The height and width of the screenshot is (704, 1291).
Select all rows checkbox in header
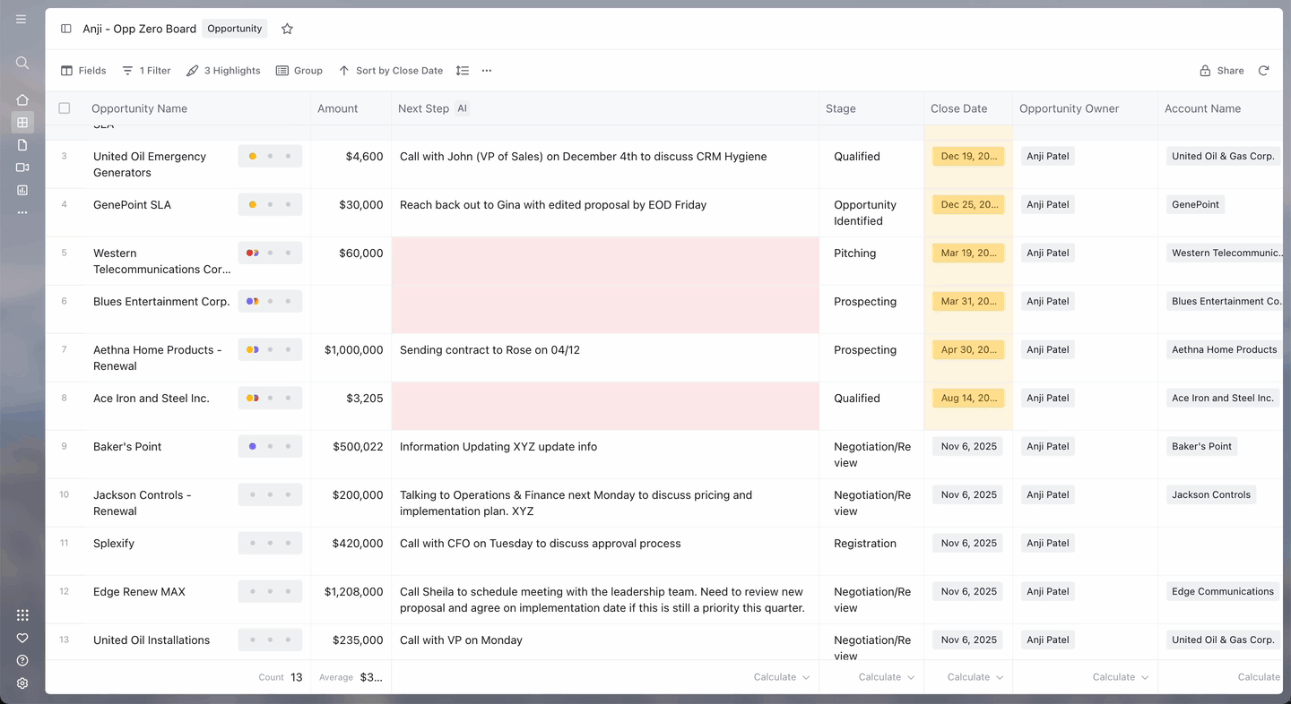pyautogui.click(x=65, y=108)
